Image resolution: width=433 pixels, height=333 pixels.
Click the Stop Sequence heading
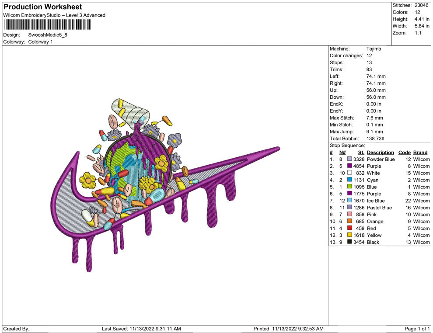pyautogui.click(x=347, y=146)
